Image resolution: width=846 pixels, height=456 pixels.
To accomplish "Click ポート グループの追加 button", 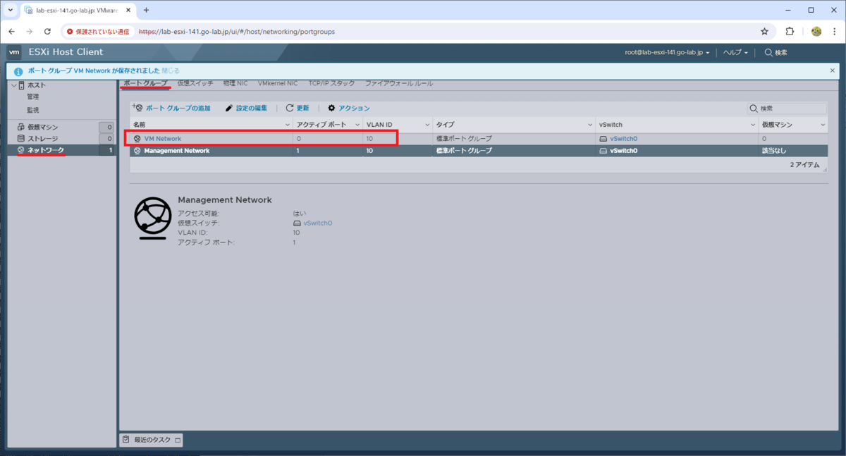I will 172,108.
